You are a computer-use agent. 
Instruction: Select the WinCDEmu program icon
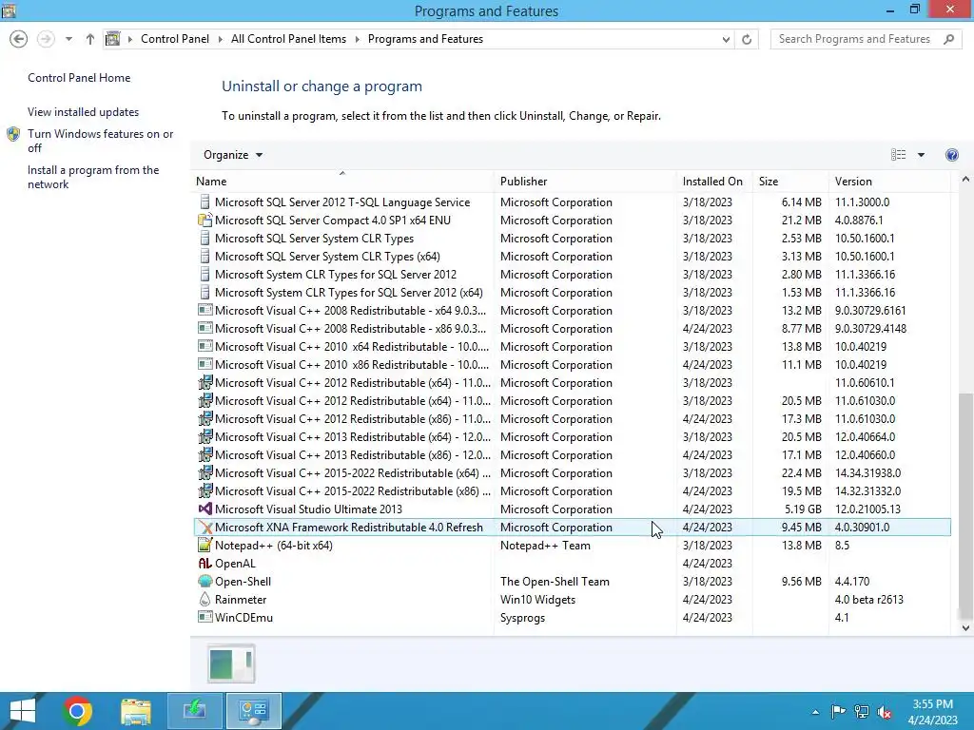(x=205, y=617)
